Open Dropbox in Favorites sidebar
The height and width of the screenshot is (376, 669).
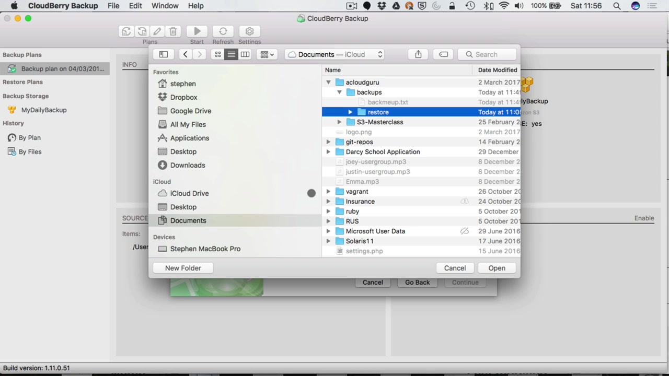pos(183,97)
